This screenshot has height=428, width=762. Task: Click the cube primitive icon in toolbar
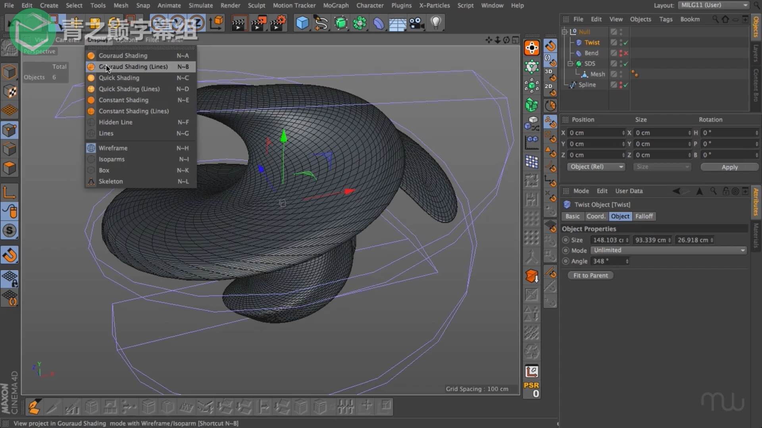click(x=302, y=23)
